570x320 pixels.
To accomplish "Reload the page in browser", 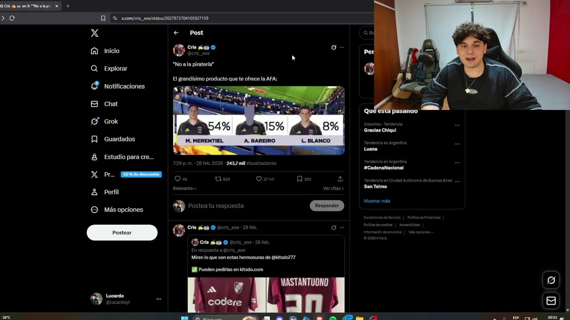I will (12, 18).
